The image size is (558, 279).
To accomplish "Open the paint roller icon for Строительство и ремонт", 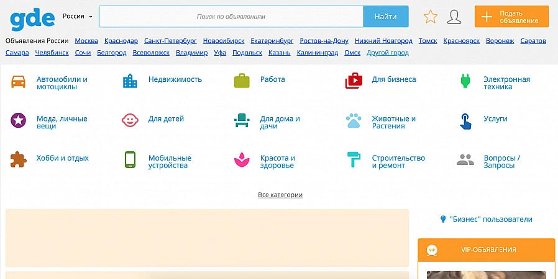I will tap(354, 160).
